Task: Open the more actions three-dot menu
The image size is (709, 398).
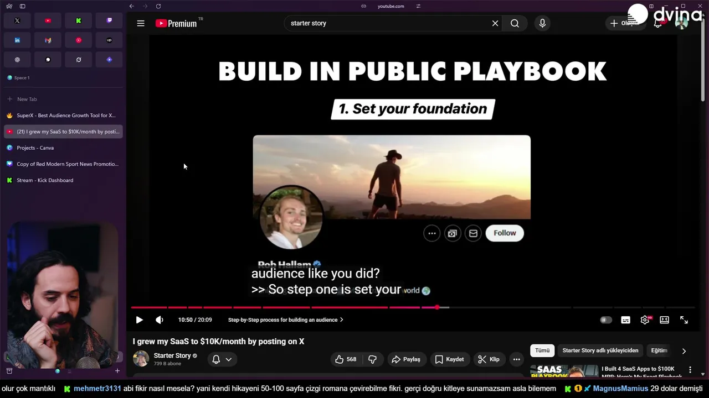Action: [x=517, y=359]
